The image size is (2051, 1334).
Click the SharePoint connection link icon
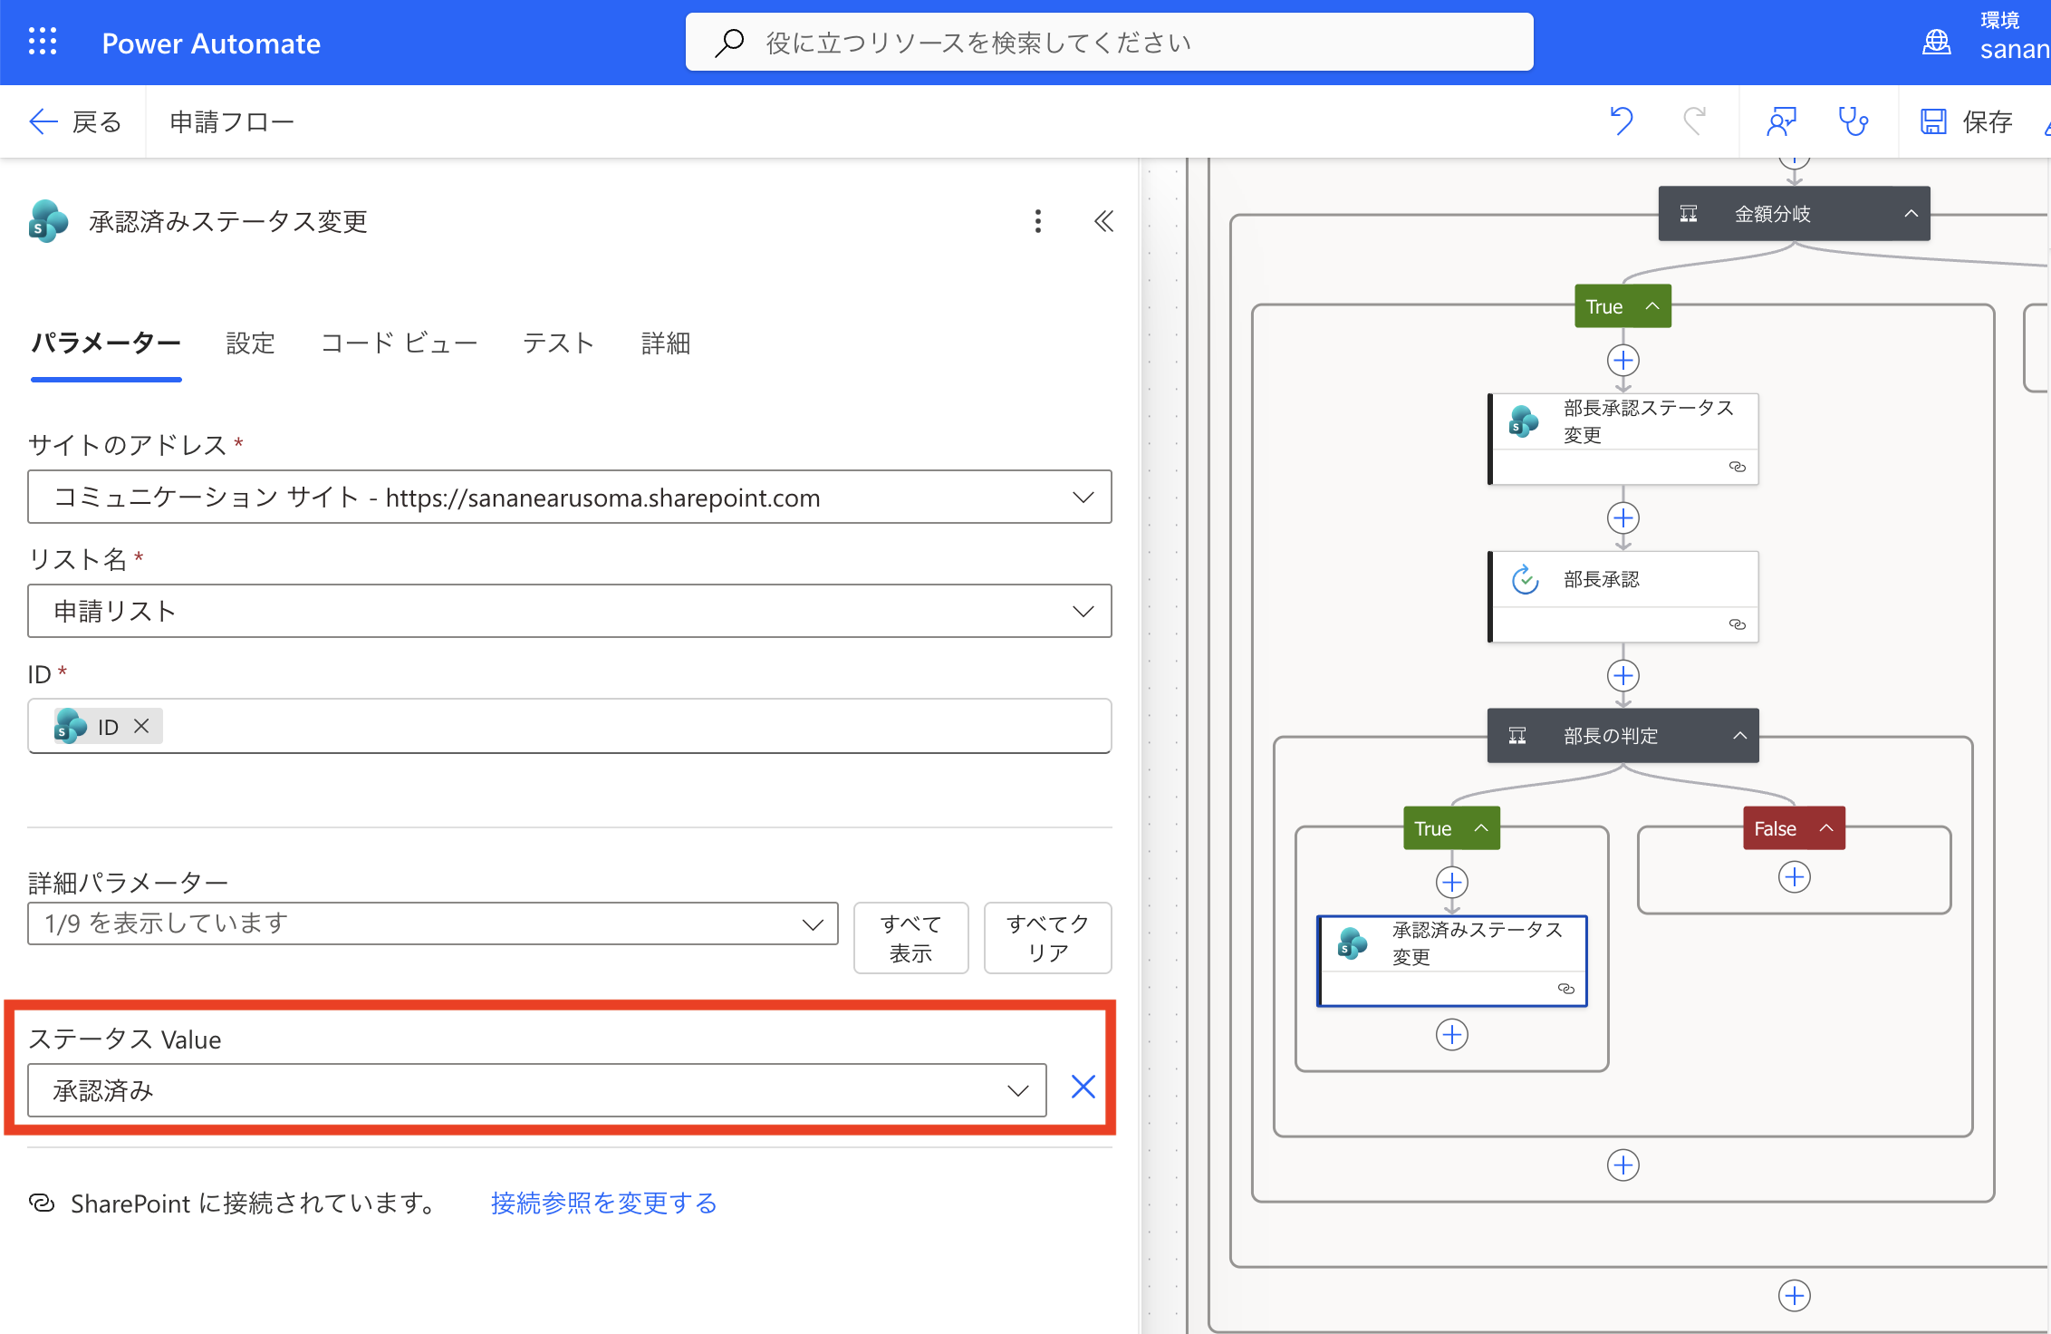click(42, 1203)
